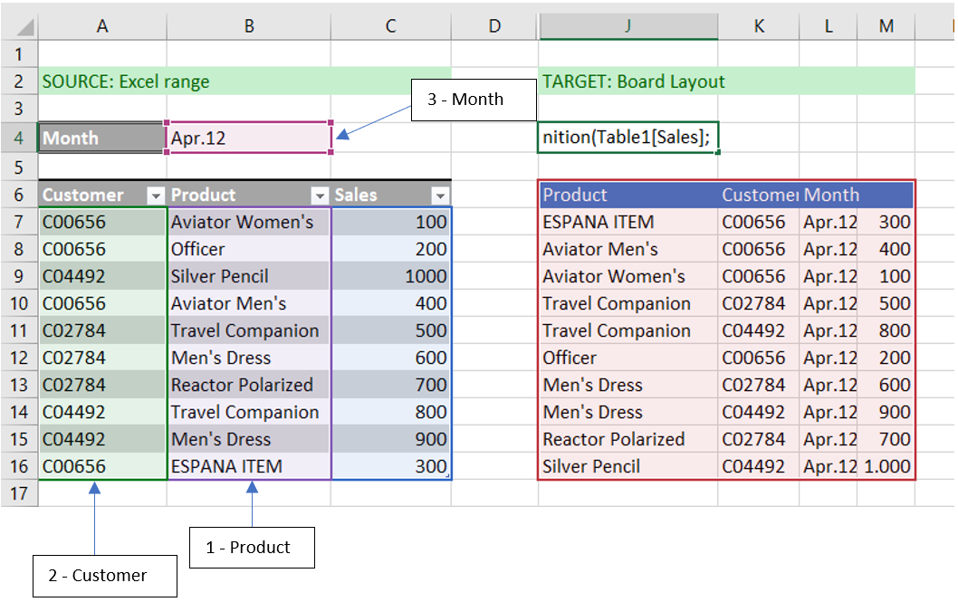Image resolution: width=958 pixels, height=602 pixels.
Task: Click the Customer table header cell
Action: 102,196
